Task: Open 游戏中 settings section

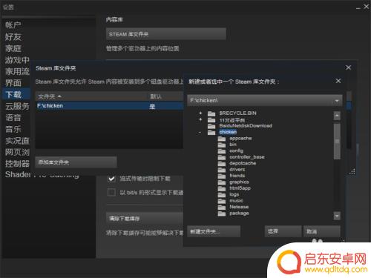Action: [17, 60]
